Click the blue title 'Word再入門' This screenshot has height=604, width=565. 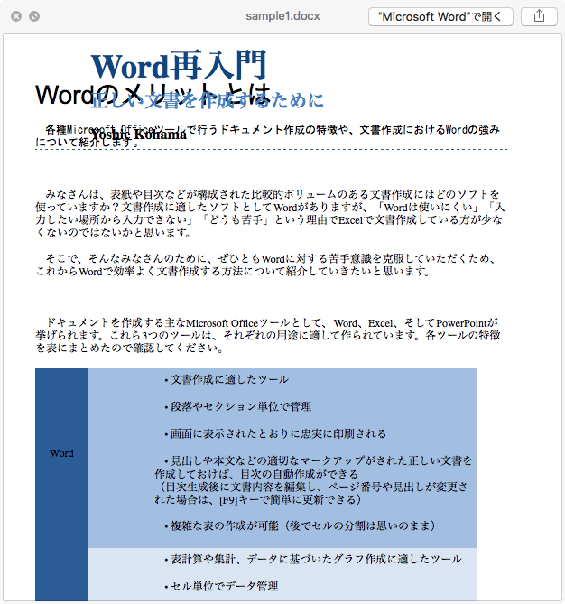coord(179,65)
